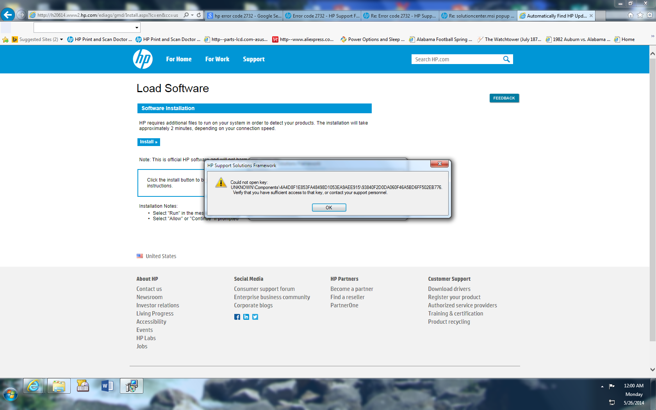Screen dimensions: 656x410
Task: Switch to hp error code 2732 Google tab
Action: [x=244, y=16]
